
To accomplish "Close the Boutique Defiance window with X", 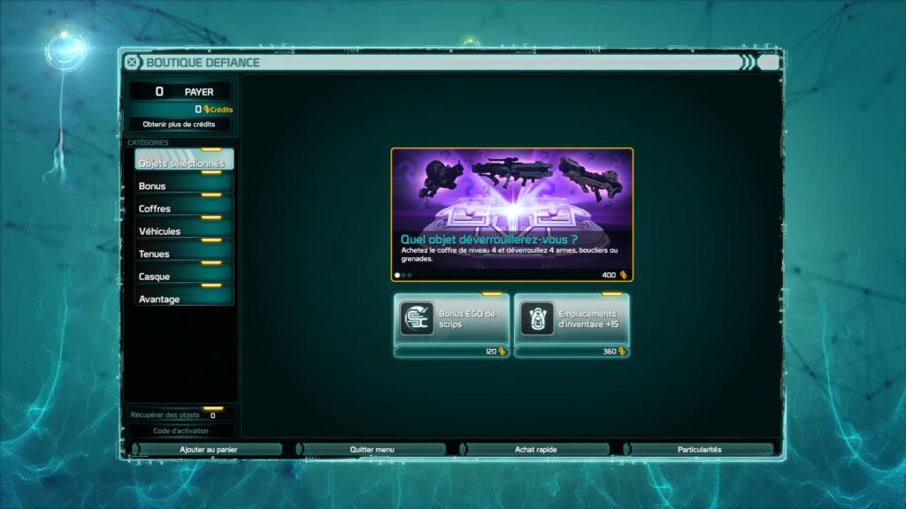I will click(132, 63).
